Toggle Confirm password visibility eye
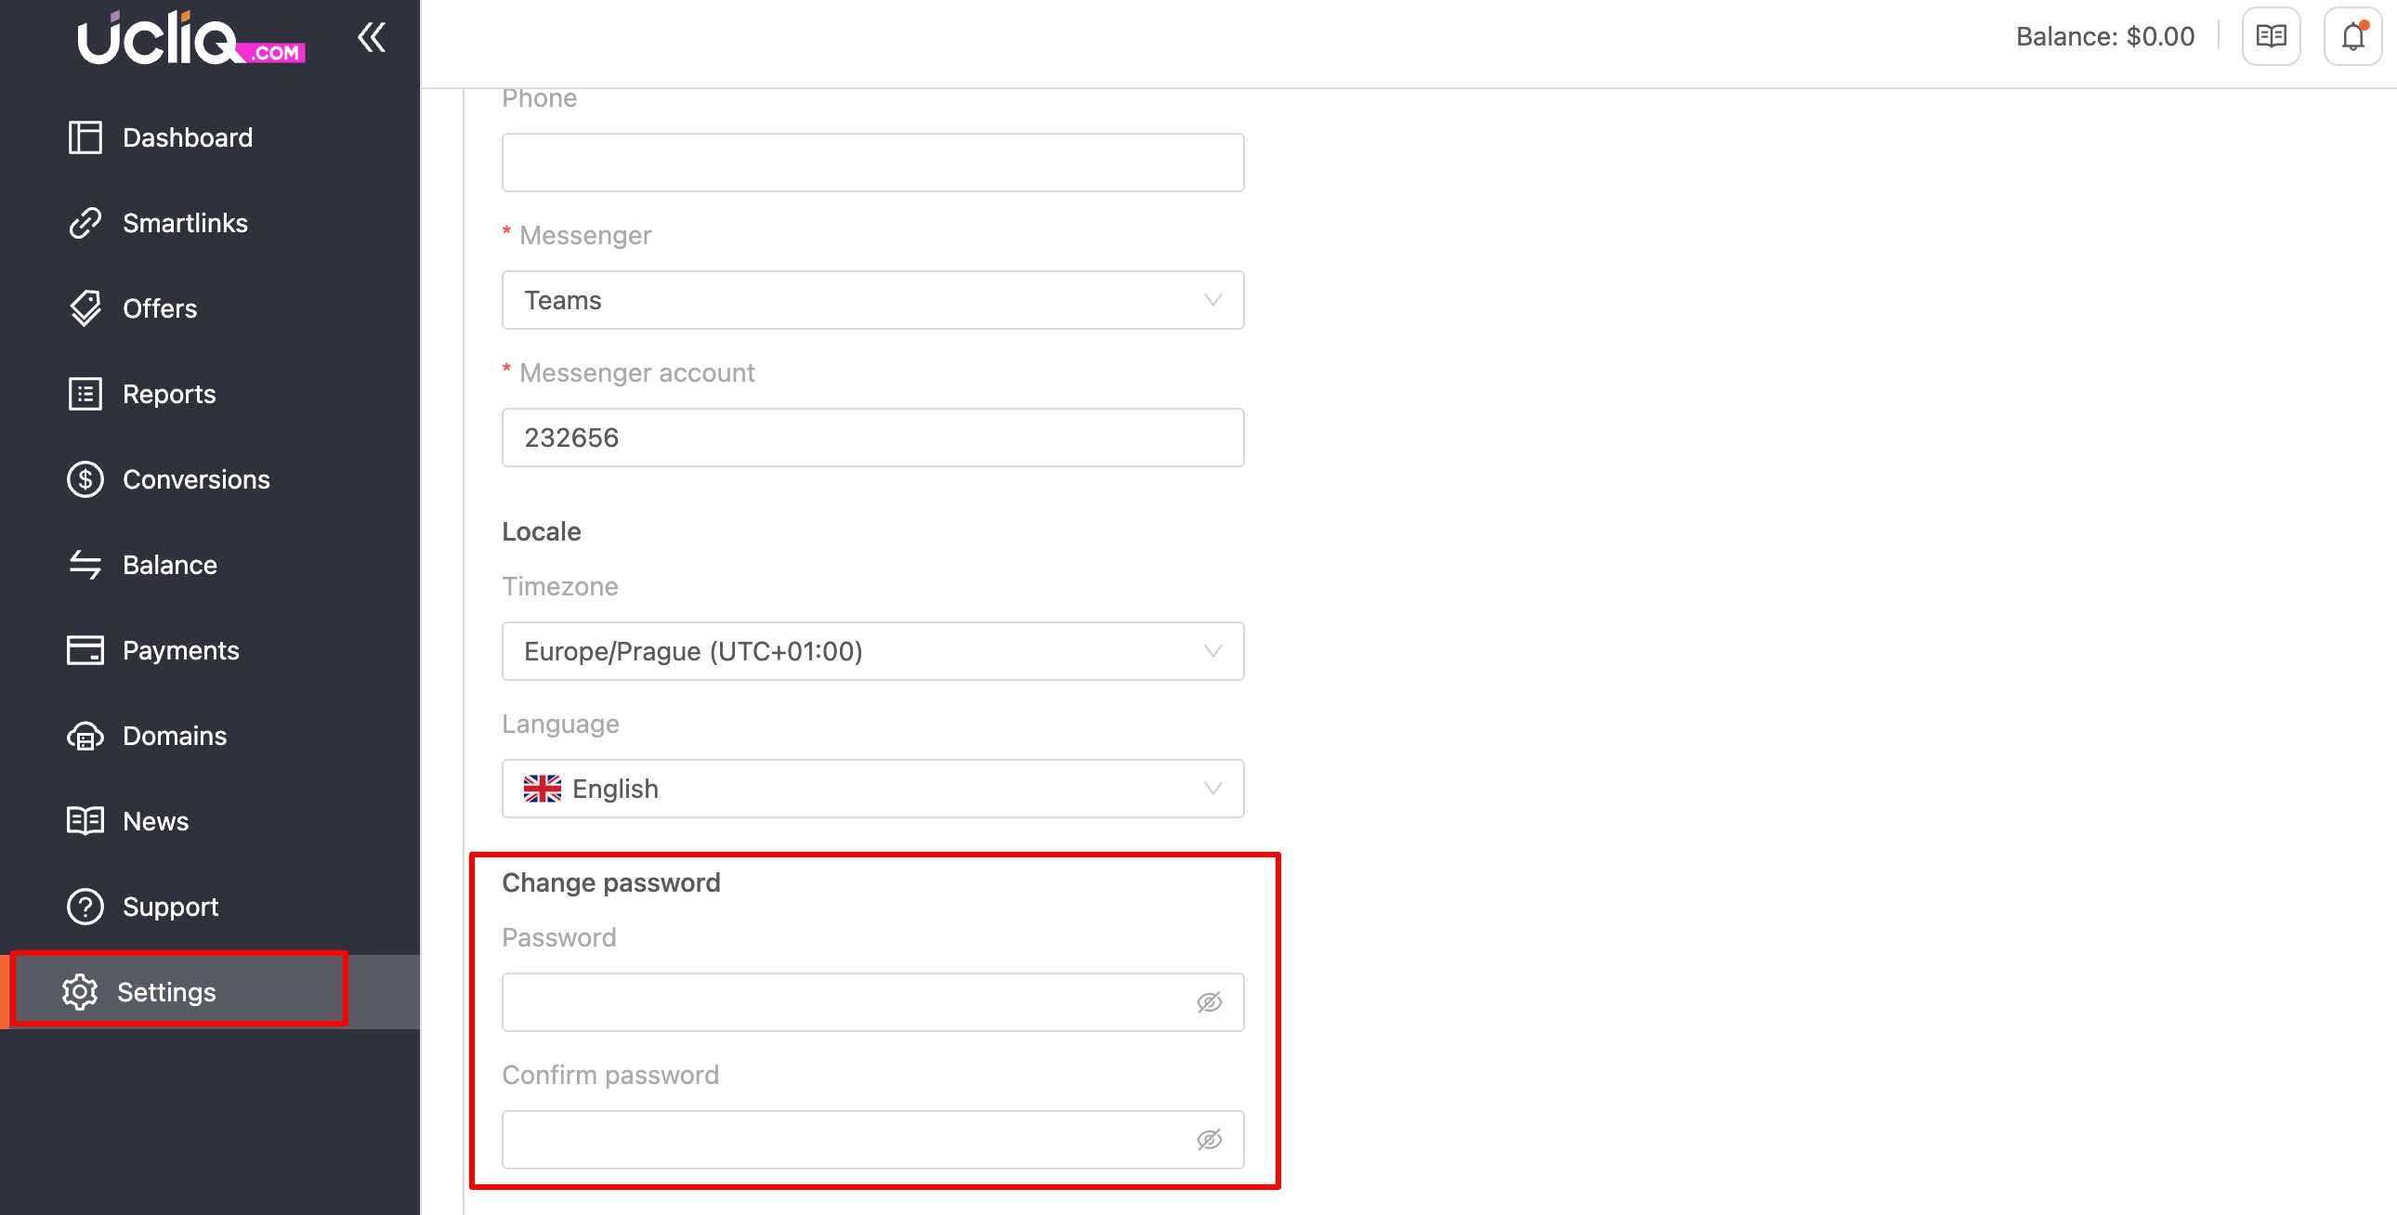The width and height of the screenshot is (2397, 1215). click(1209, 1140)
